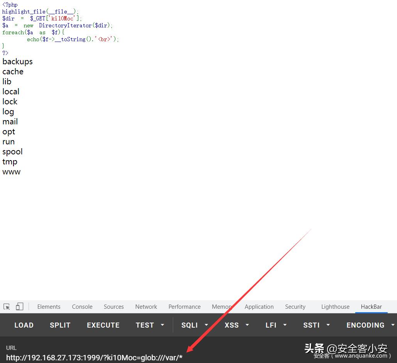Toggle the device toolbar icon

pyautogui.click(x=19, y=307)
